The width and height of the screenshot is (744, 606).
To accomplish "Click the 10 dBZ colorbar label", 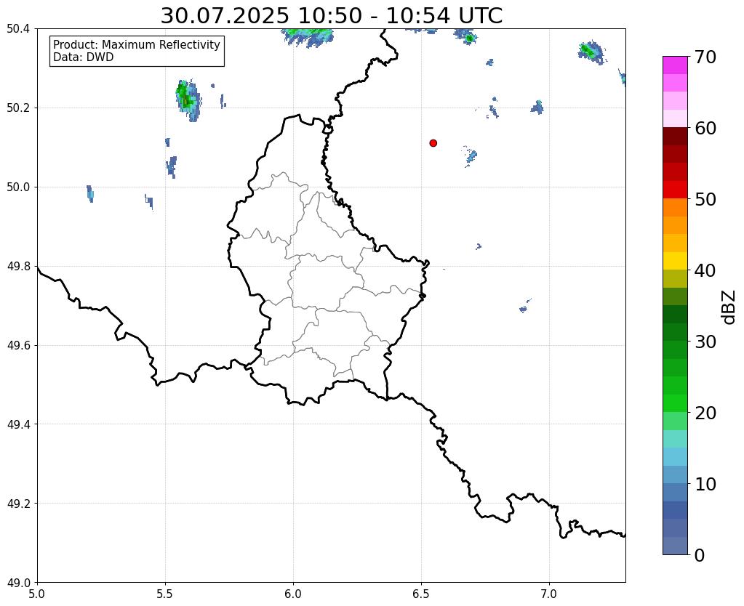I will click(705, 484).
